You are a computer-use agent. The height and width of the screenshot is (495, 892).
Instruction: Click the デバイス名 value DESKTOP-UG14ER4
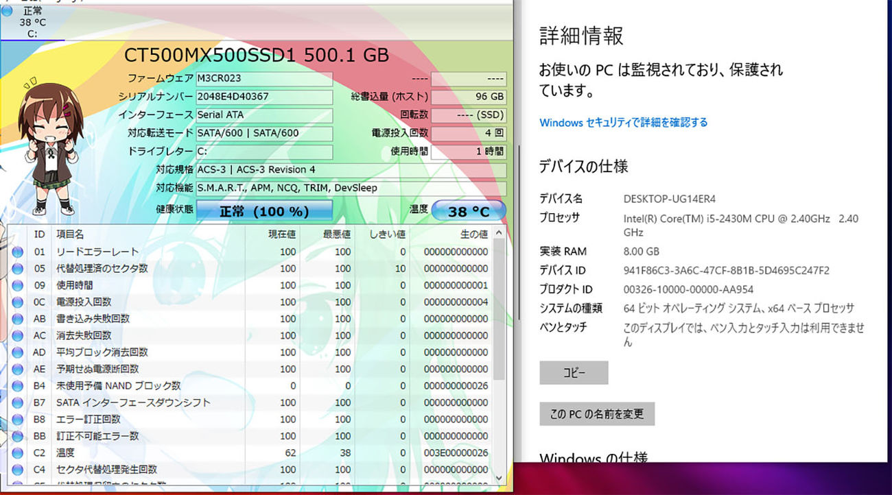tap(670, 199)
